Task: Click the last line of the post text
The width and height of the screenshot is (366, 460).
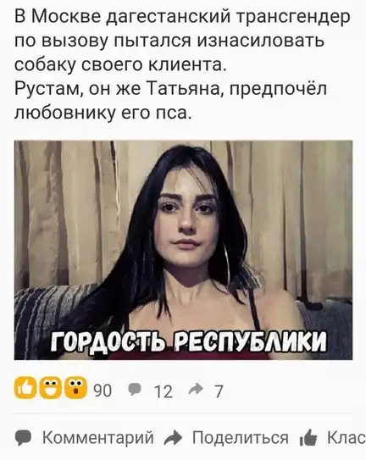Action: [103, 112]
